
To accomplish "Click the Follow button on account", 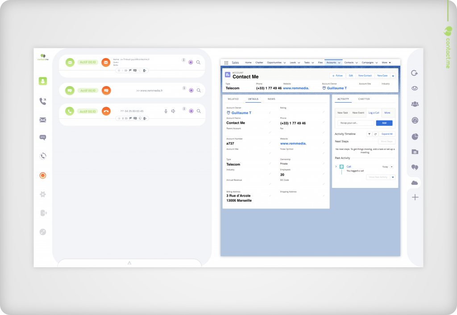I will click(x=337, y=75).
